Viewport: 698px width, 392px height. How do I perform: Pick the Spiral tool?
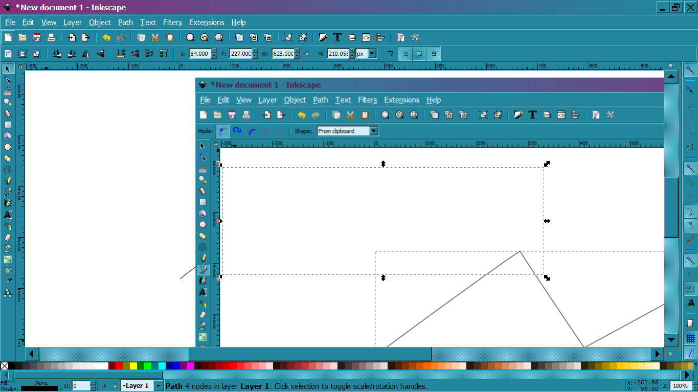click(x=8, y=170)
